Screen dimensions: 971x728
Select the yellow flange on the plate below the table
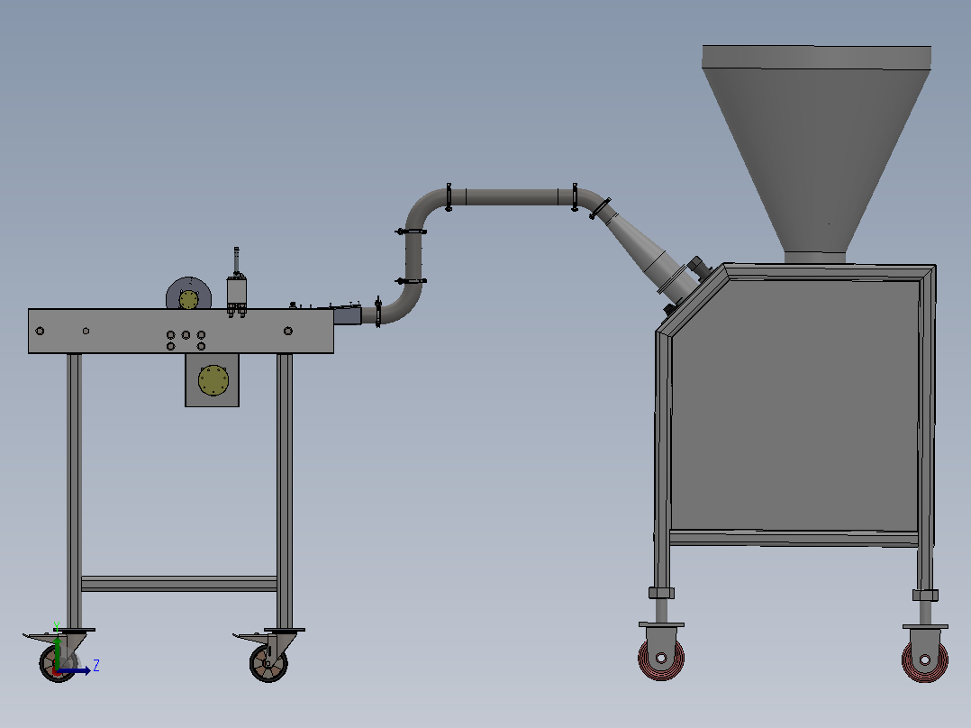click(213, 380)
